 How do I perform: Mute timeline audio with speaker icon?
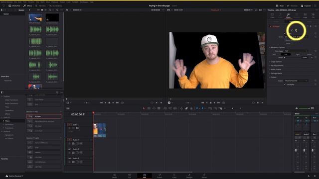(x=297, y=108)
